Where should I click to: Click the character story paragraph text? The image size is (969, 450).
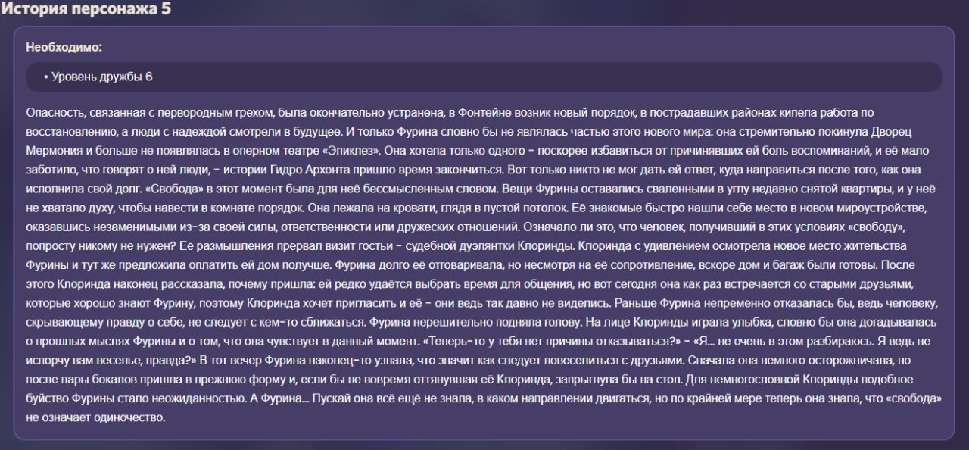click(x=484, y=264)
